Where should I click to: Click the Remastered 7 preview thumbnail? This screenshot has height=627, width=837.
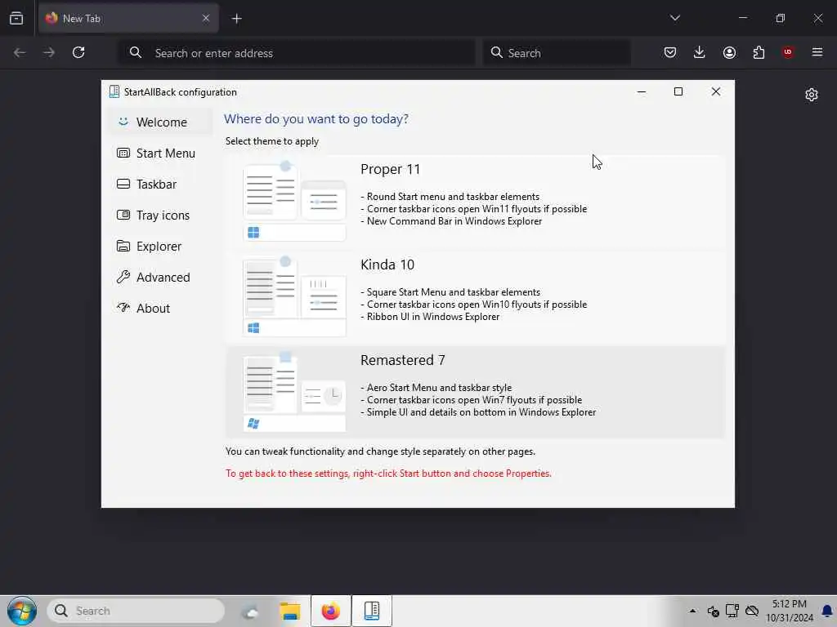tap(294, 391)
